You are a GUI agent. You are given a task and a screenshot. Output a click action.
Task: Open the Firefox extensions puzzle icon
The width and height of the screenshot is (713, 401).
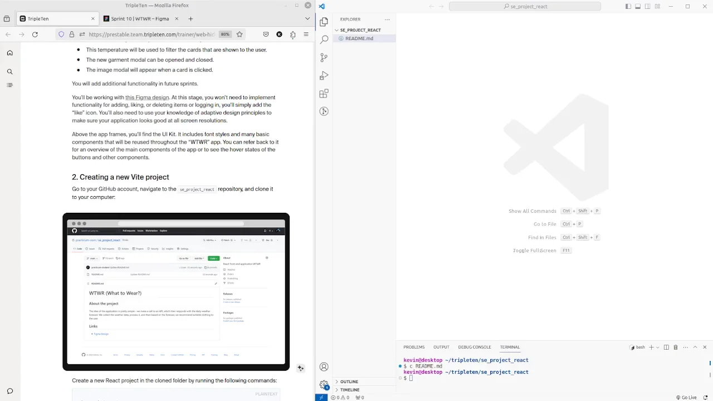[292, 34]
